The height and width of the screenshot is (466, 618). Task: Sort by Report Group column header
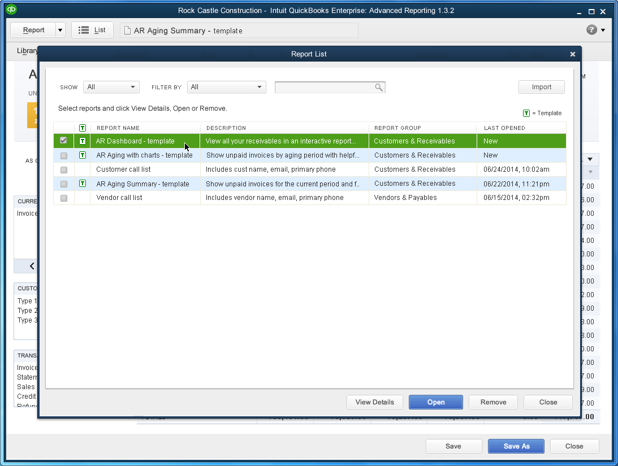(397, 128)
